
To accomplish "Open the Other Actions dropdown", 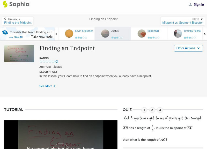I will pyautogui.click(x=188, y=48).
